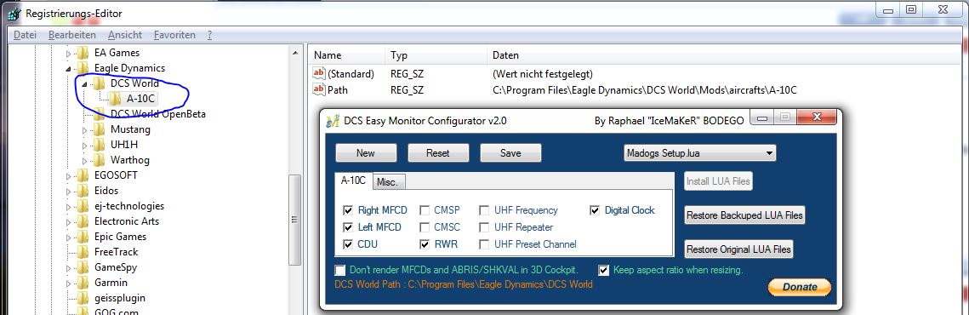Switch to the Misc. tab
The height and width of the screenshot is (315, 969).
tap(390, 182)
